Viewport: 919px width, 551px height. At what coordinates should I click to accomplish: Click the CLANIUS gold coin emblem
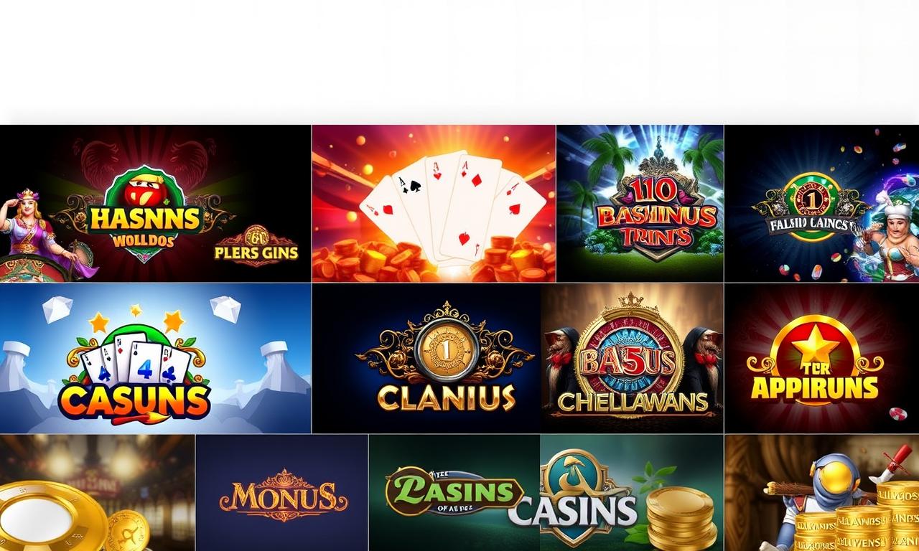(446, 350)
